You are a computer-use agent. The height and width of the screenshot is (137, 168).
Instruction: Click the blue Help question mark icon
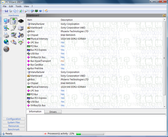tap(41, 11)
